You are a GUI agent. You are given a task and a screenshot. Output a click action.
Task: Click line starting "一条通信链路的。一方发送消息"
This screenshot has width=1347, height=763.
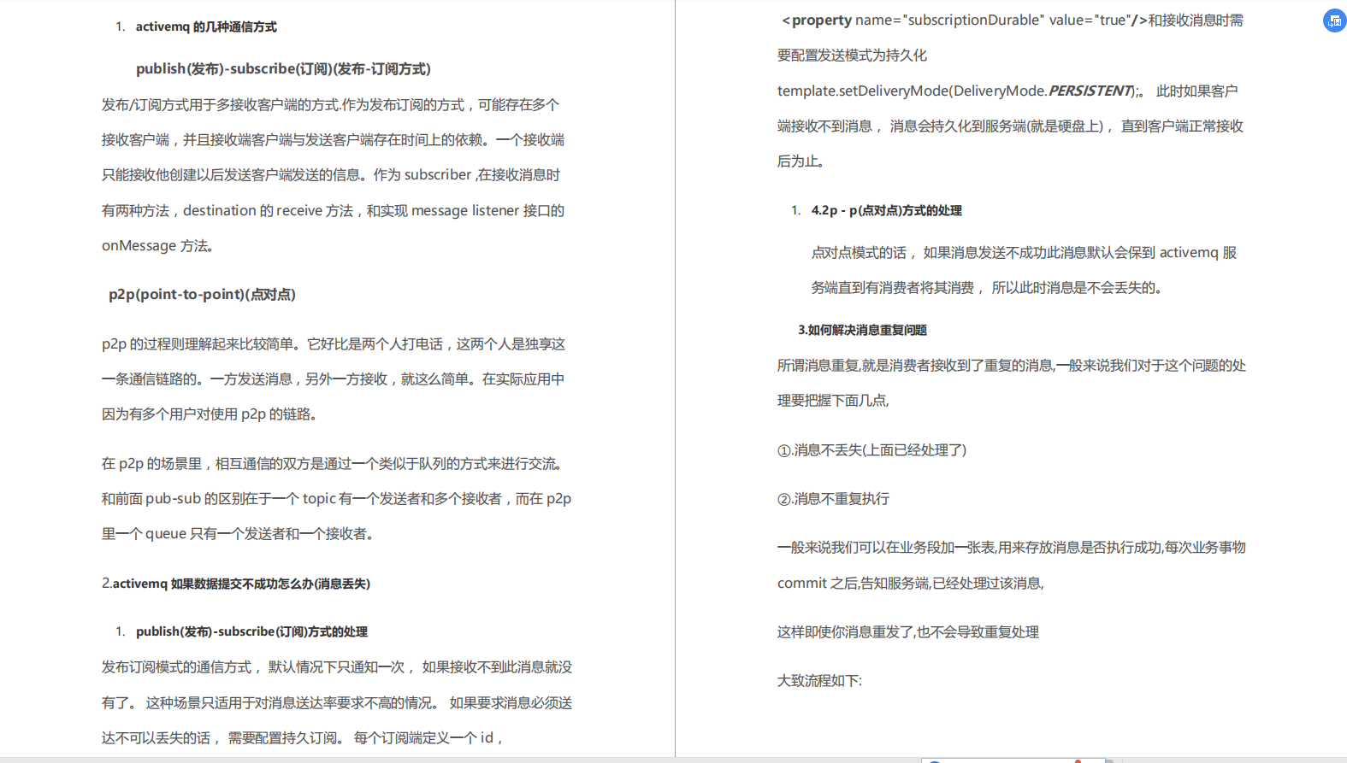click(333, 379)
